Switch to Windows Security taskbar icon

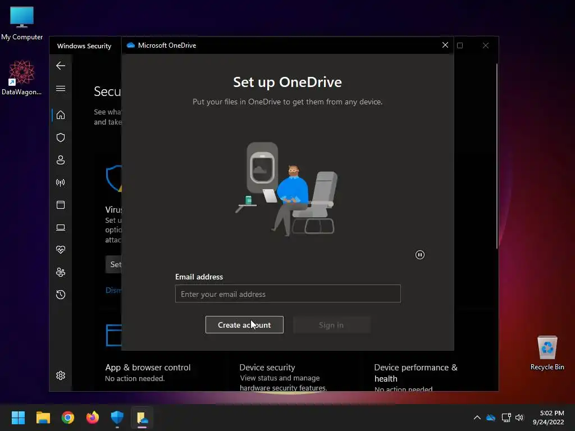(117, 418)
